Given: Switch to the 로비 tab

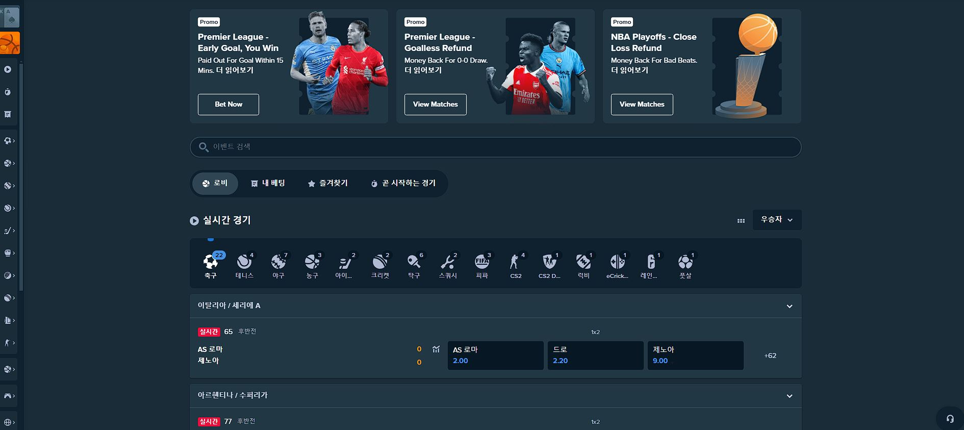Looking at the screenshot, I should coord(215,183).
